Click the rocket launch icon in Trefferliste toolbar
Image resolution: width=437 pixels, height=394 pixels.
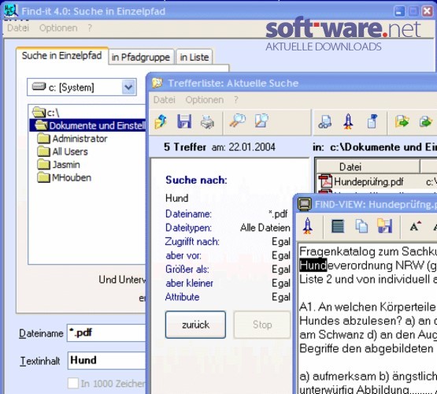348,121
